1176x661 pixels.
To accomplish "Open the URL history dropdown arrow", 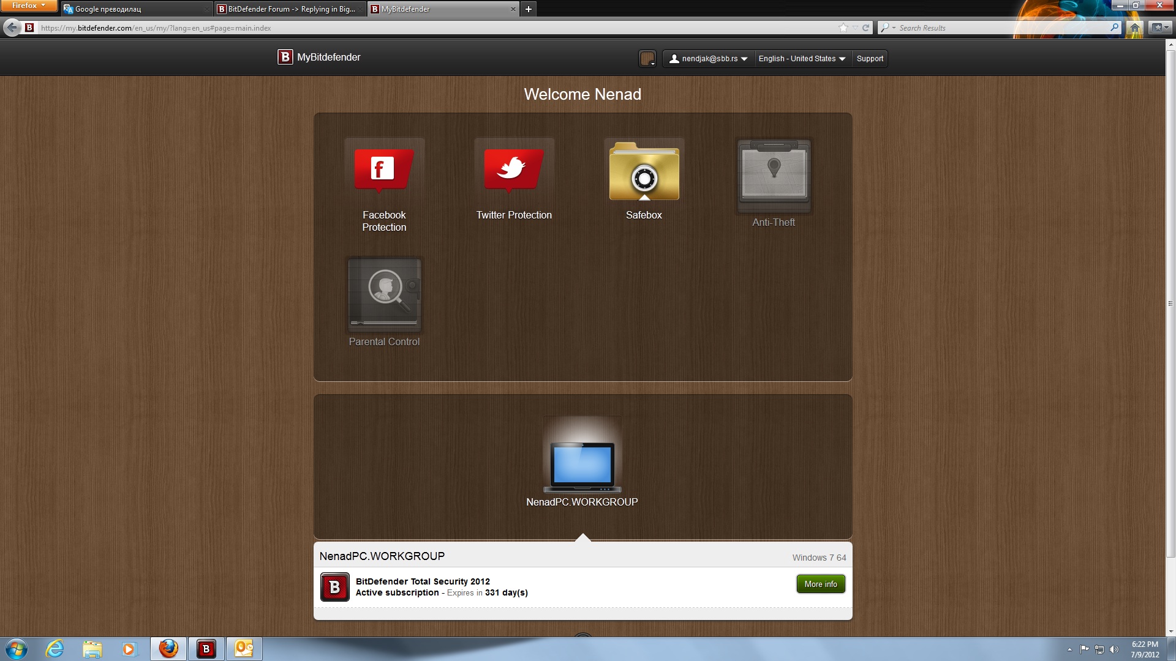I will (x=855, y=28).
